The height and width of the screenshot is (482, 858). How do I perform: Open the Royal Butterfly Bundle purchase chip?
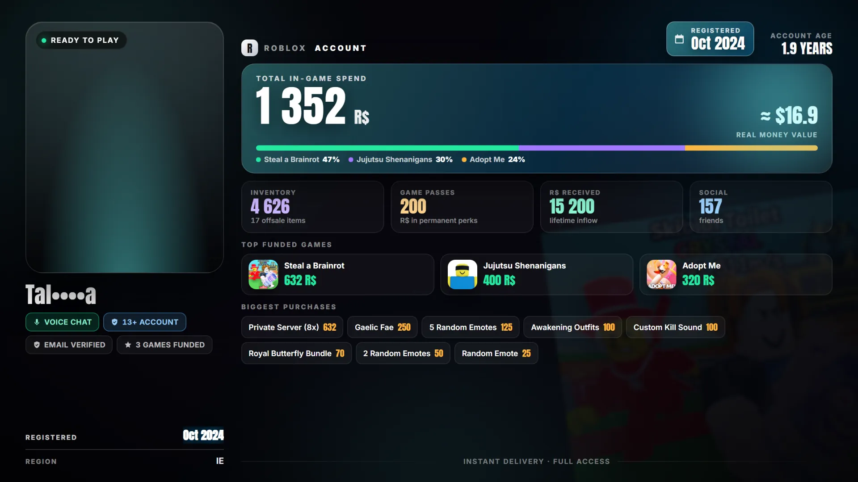[x=296, y=353]
